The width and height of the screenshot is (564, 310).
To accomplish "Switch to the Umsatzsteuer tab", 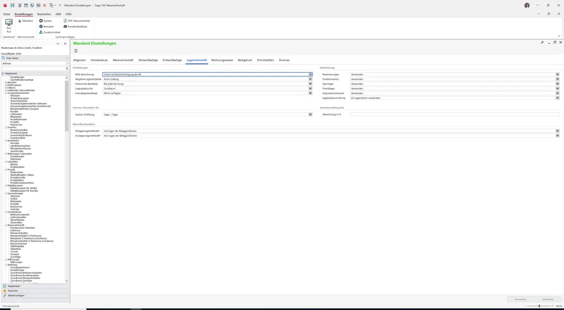I will click(99, 60).
